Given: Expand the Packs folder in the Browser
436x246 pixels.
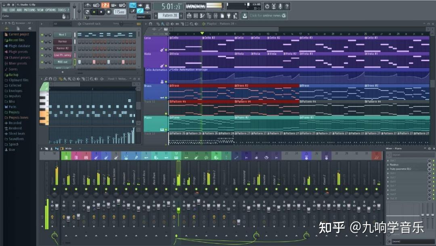Looking at the screenshot, I should coord(12,107).
